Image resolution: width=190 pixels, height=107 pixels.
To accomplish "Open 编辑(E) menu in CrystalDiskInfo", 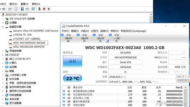I will click(x=75, y=31).
